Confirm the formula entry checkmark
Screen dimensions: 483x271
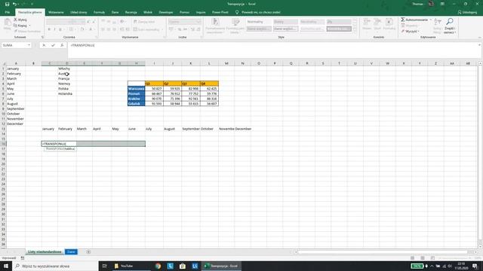[x=53, y=45]
